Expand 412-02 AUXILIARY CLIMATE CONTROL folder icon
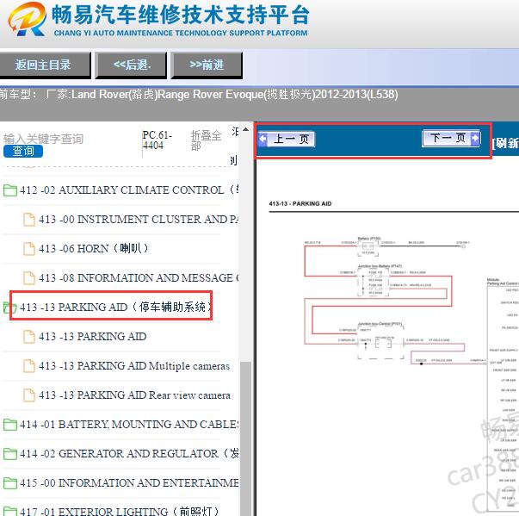The width and height of the screenshot is (519, 516). pos(10,190)
